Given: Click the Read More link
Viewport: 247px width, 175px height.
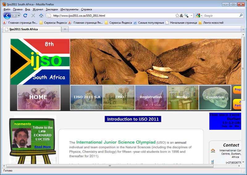Looking at the screenshot, I should (43, 147).
